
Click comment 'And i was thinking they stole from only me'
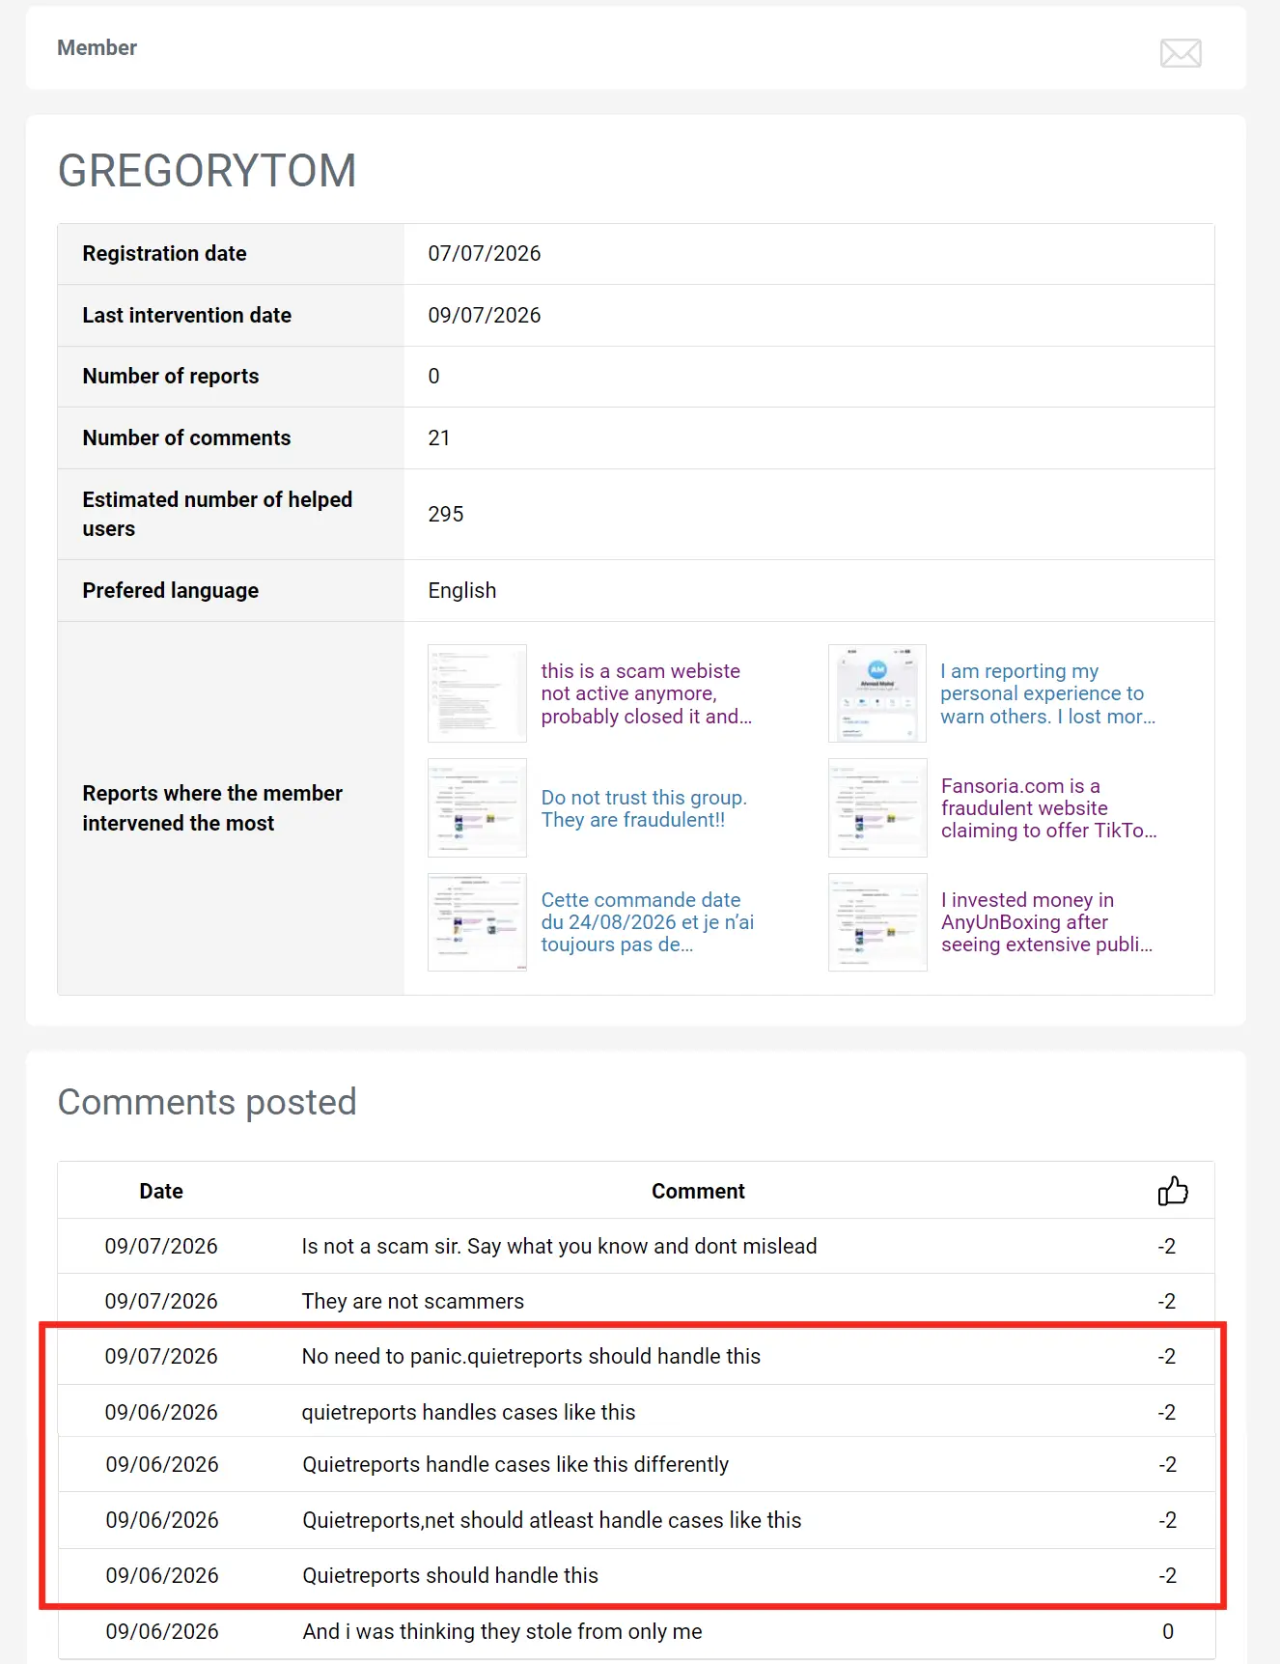pyautogui.click(x=502, y=1631)
